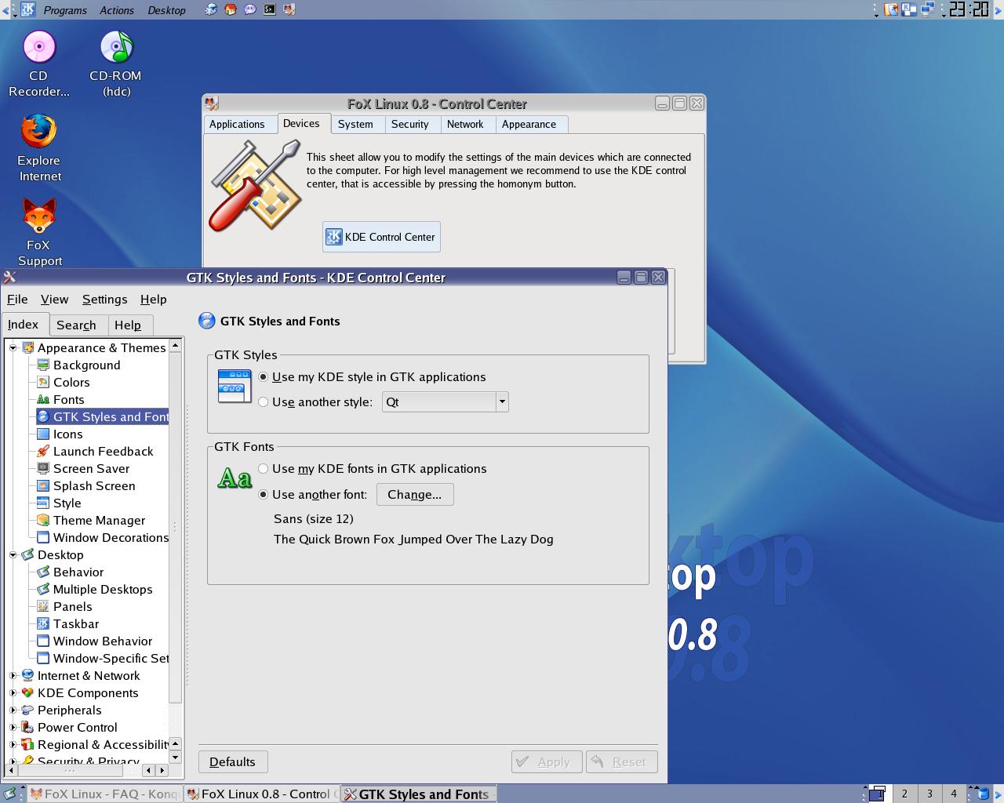Viewport: 1004px width, 803px height.
Task: Click the K desktop tray icon
Action: (910, 9)
